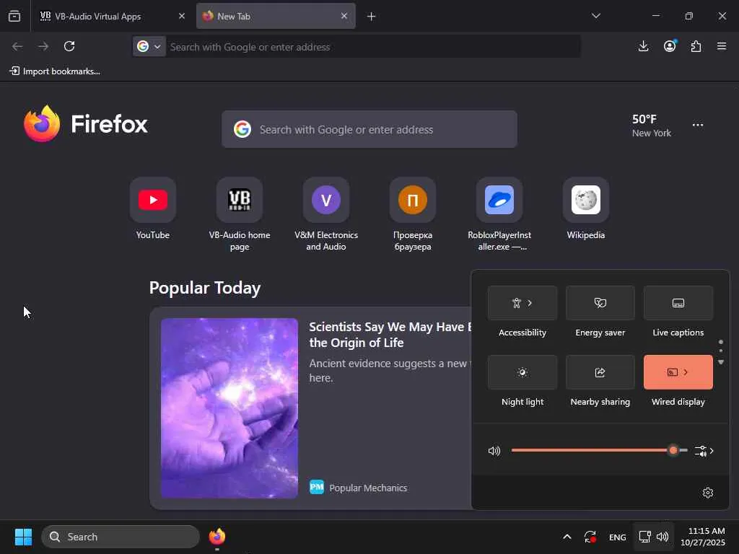
Task: Click the taskbar volume icon
Action: pos(663,537)
